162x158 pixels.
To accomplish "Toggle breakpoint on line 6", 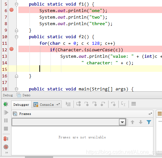I will 11,10.
